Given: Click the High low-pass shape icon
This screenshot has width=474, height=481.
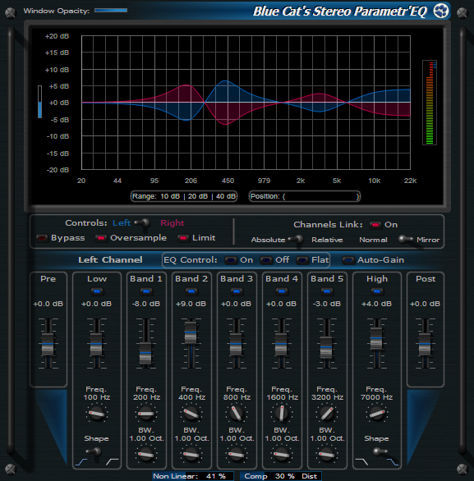Looking at the screenshot, I should 361,461.
